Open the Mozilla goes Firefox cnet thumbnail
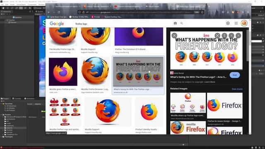 tap(63, 72)
